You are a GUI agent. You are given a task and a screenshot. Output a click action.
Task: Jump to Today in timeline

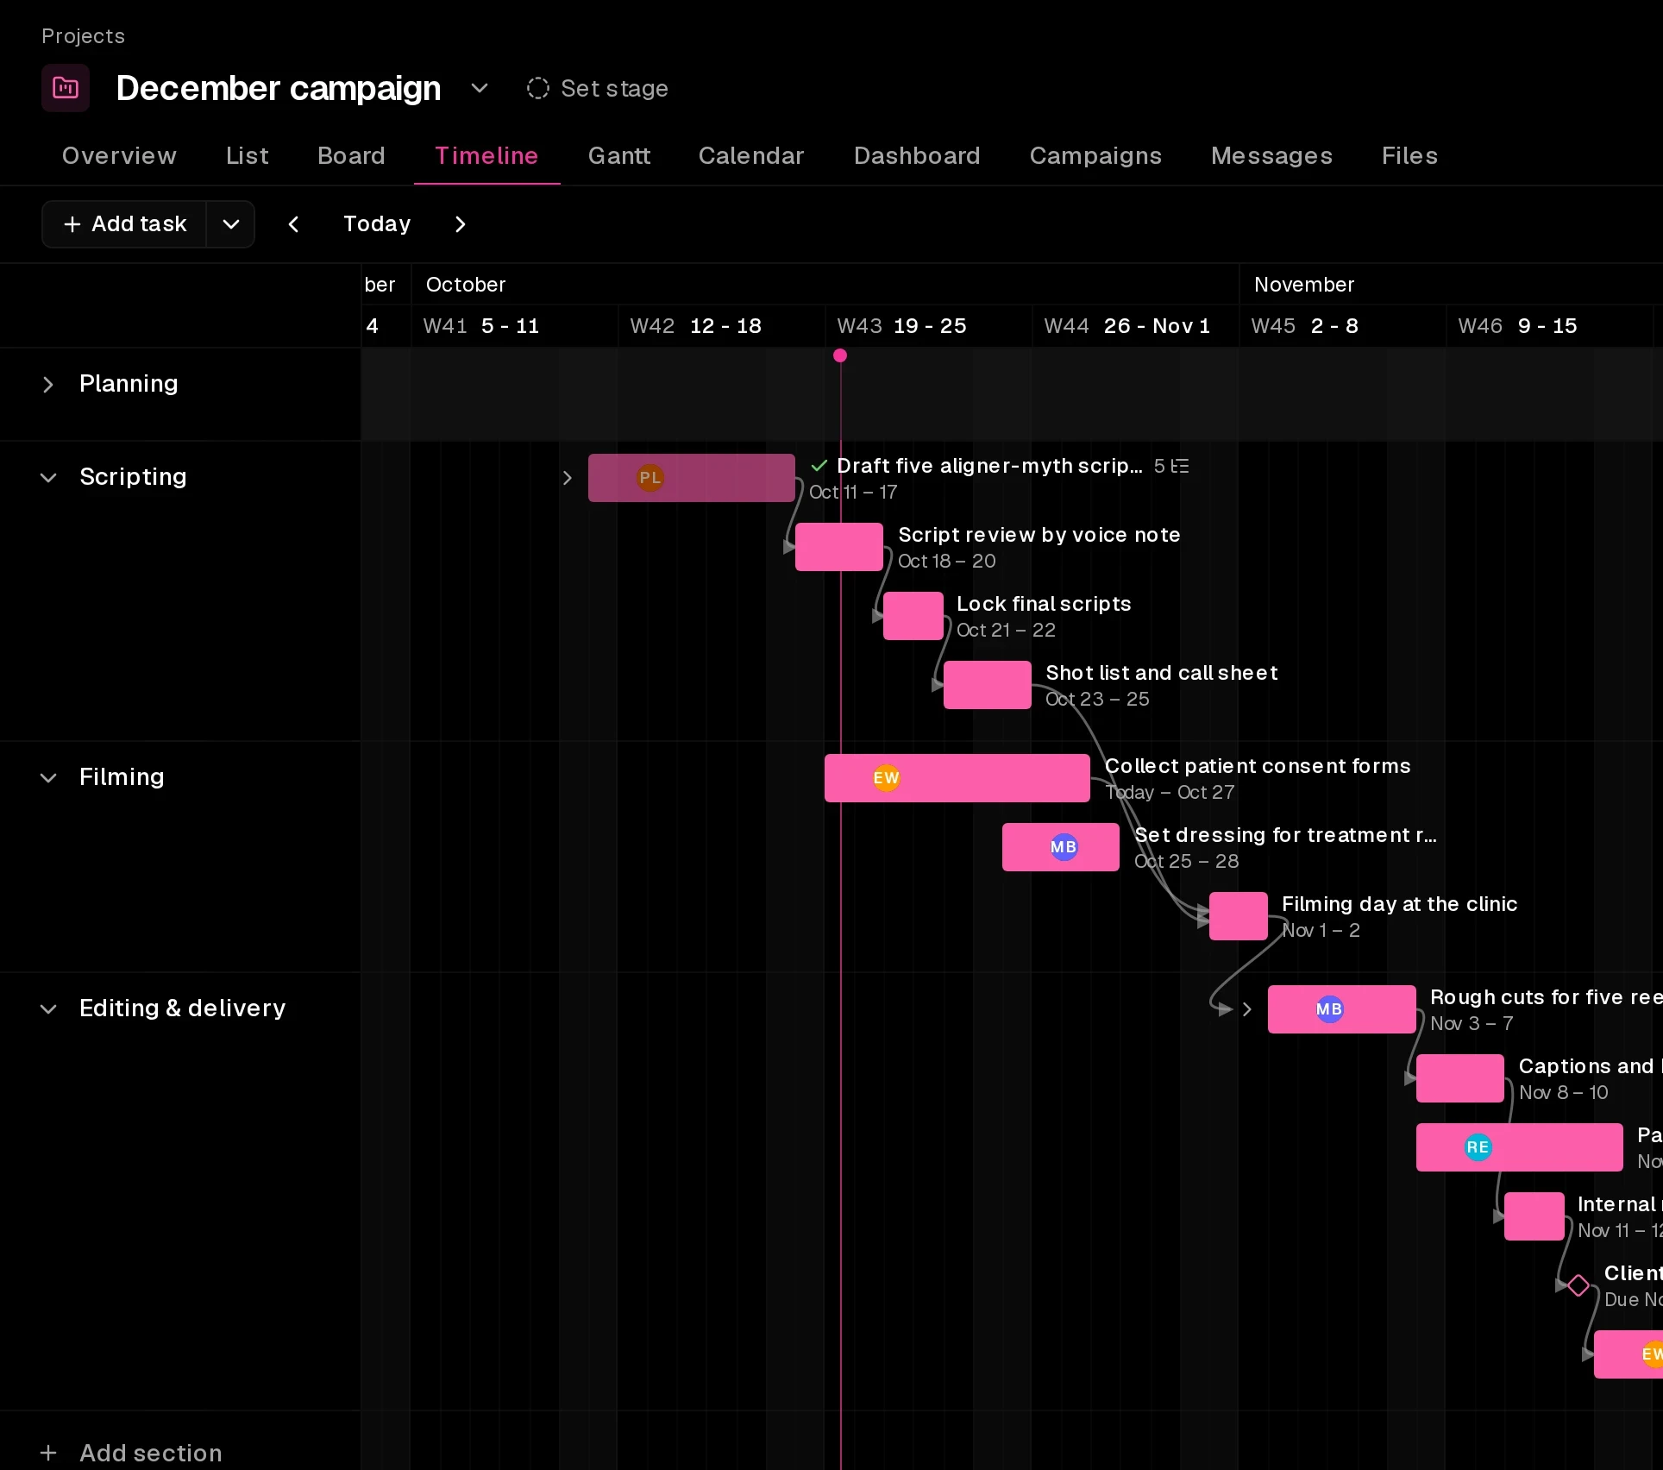point(377,224)
